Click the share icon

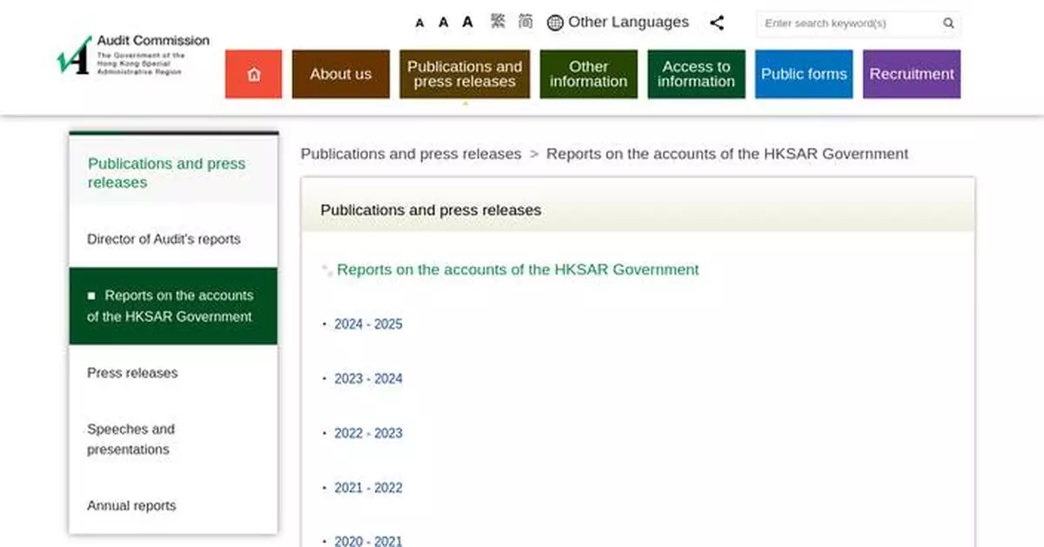(717, 23)
